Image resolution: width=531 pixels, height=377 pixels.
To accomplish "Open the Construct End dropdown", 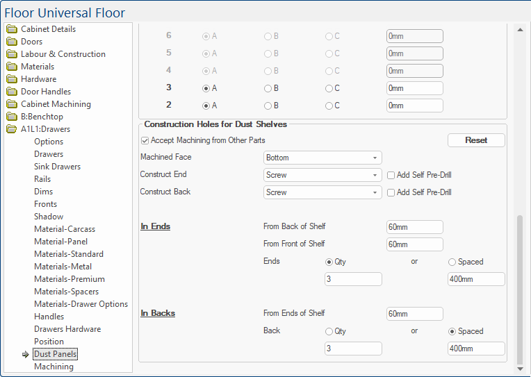I will point(322,175).
